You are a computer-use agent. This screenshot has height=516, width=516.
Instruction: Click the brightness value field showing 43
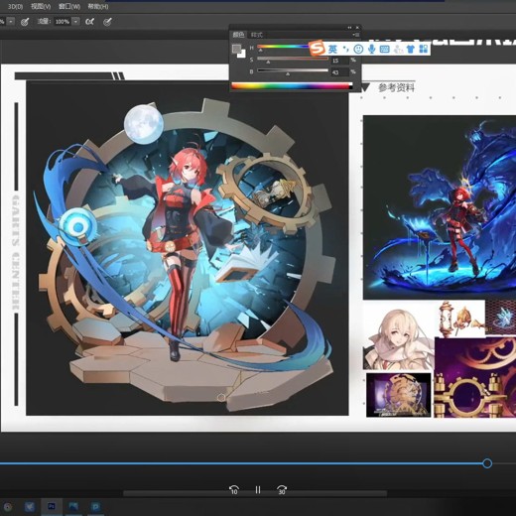[339, 72]
